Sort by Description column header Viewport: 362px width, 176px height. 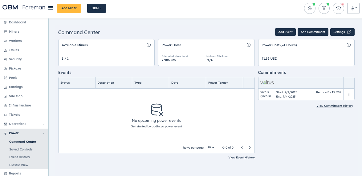click(x=114, y=83)
